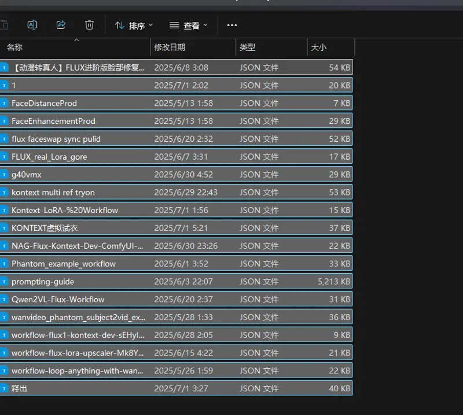Click the workflow-flux1-kontext-dev file icon
Viewport: 463px width, 415px height.
[x=4, y=335]
